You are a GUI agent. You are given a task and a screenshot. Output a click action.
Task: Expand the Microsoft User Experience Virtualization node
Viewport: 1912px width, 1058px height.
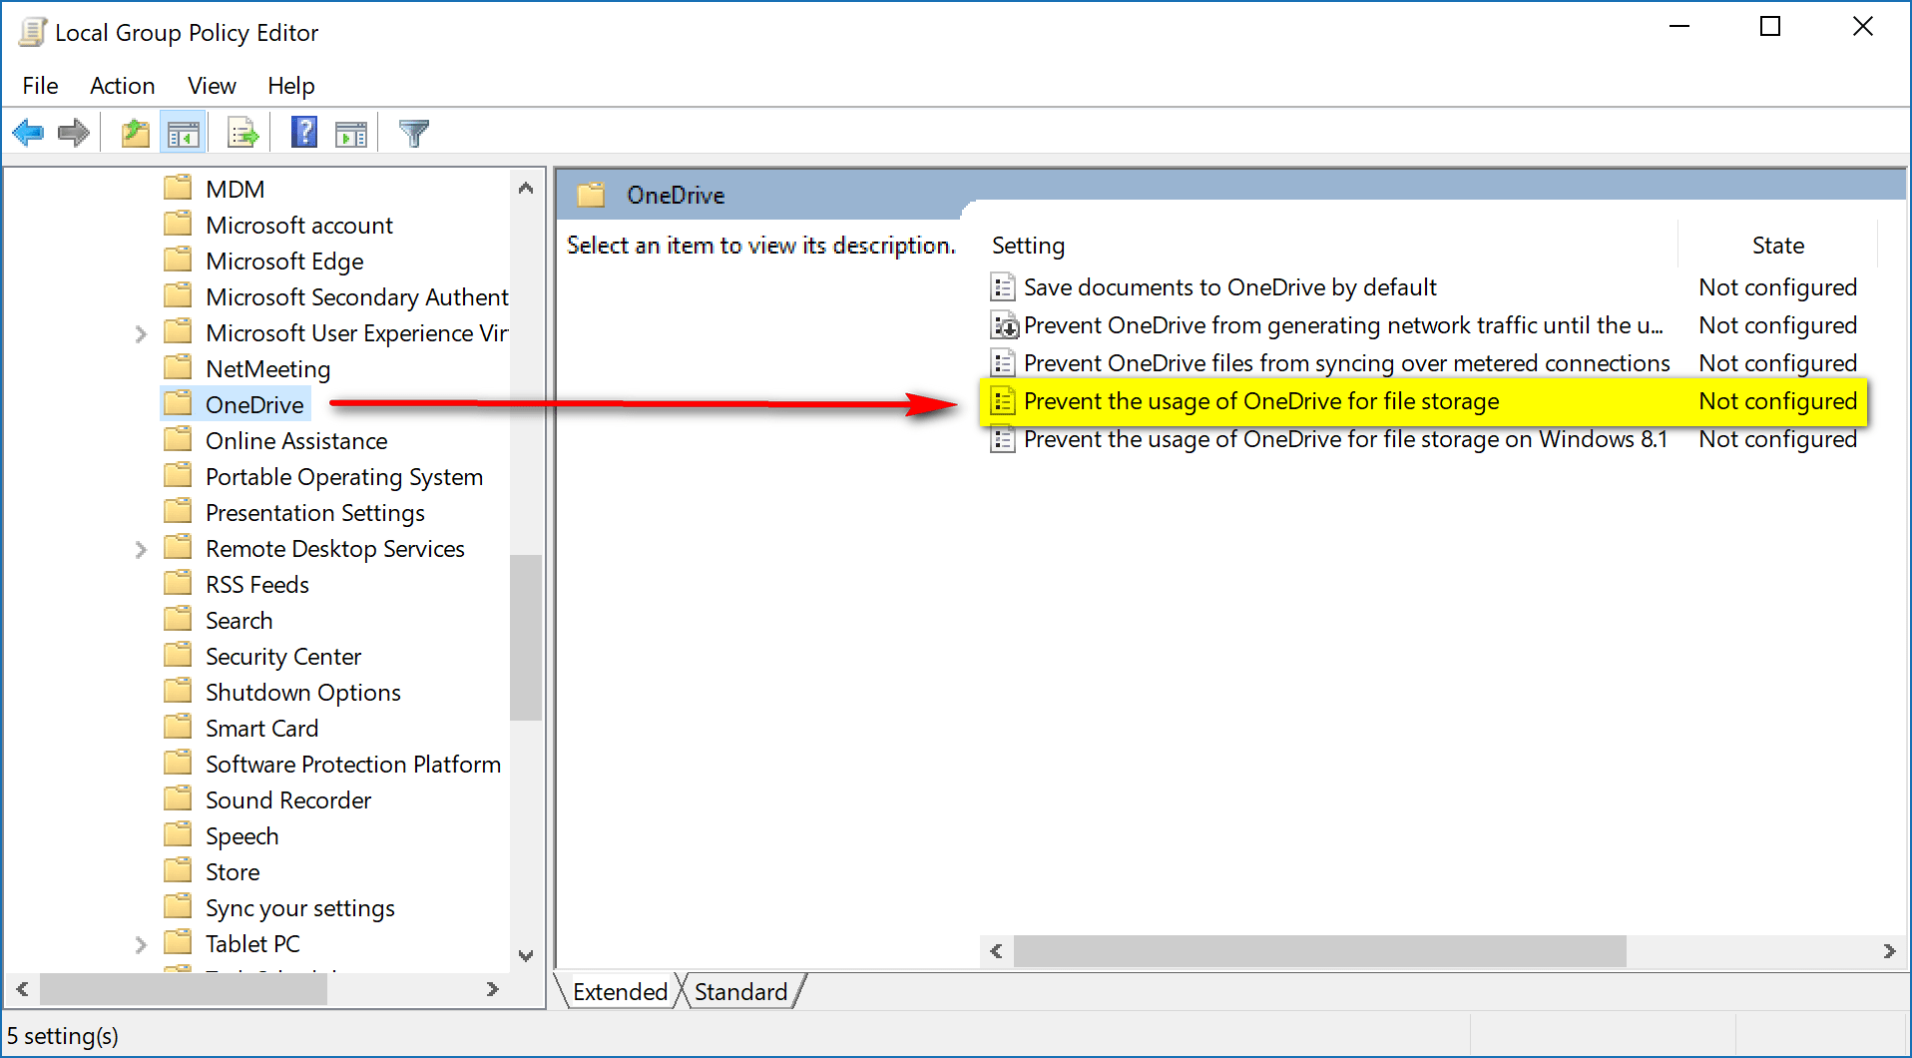141,333
